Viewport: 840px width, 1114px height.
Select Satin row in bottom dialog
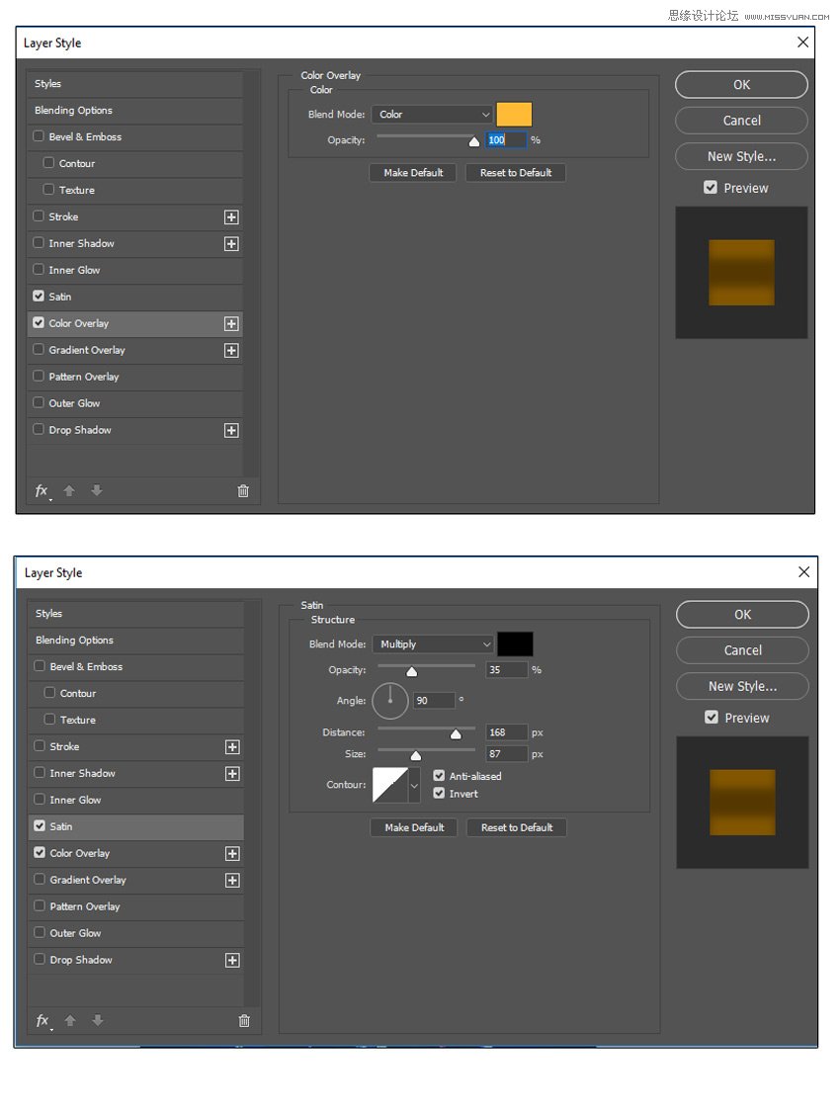(135, 827)
